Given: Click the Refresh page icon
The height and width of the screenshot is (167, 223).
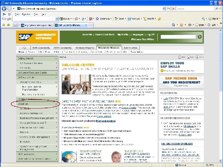Looking at the screenshot, I should coord(168,9).
